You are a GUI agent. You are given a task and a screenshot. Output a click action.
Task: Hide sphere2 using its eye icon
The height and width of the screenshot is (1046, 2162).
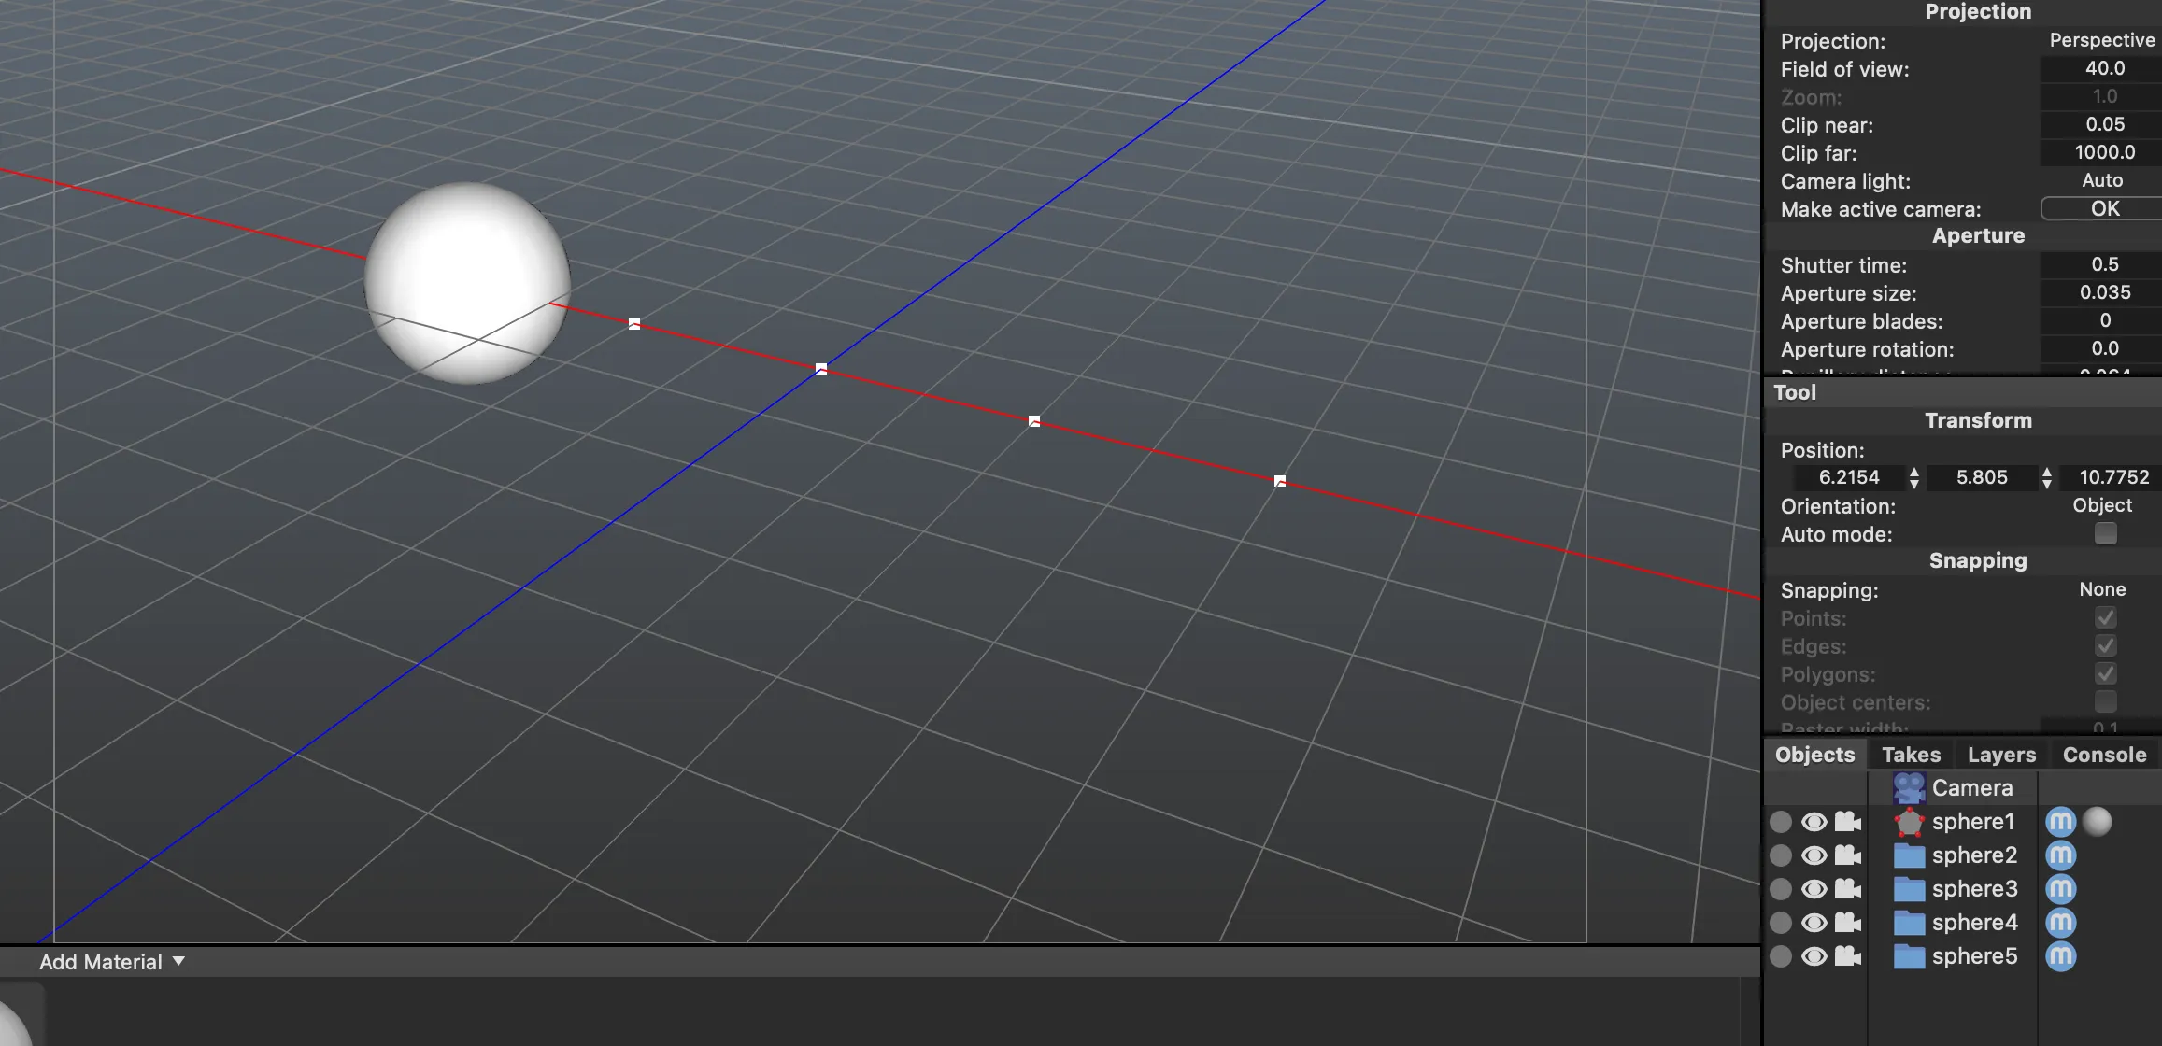(x=1814, y=855)
